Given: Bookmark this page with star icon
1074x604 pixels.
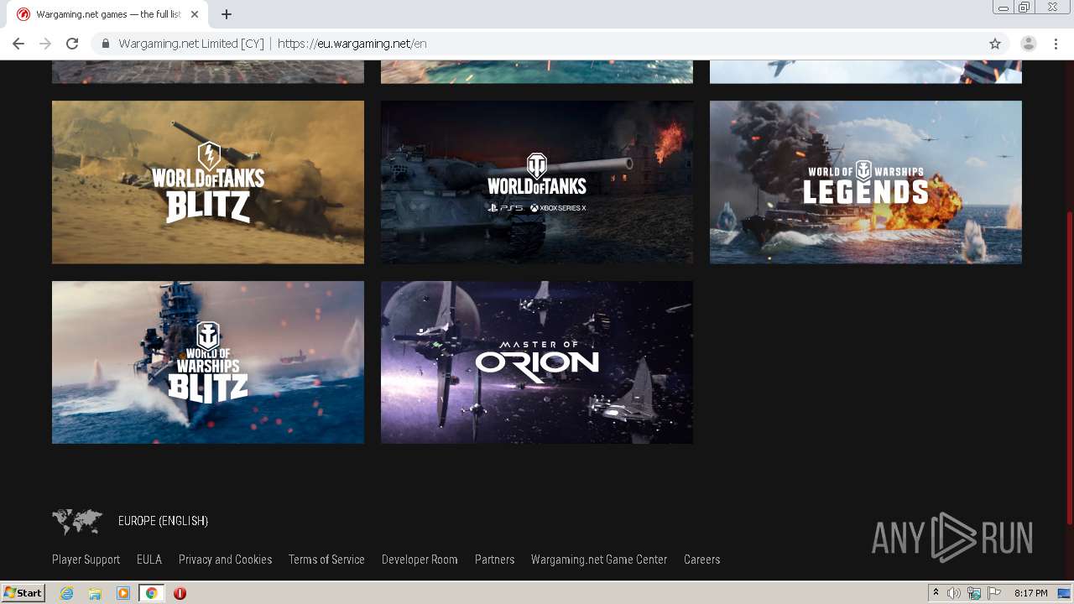Looking at the screenshot, I should [x=995, y=44].
